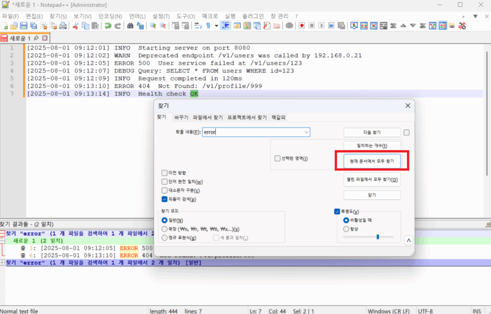Click the Zoom In magnifier icon

[153, 26]
